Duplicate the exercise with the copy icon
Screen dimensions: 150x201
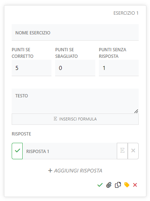tap(118, 185)
